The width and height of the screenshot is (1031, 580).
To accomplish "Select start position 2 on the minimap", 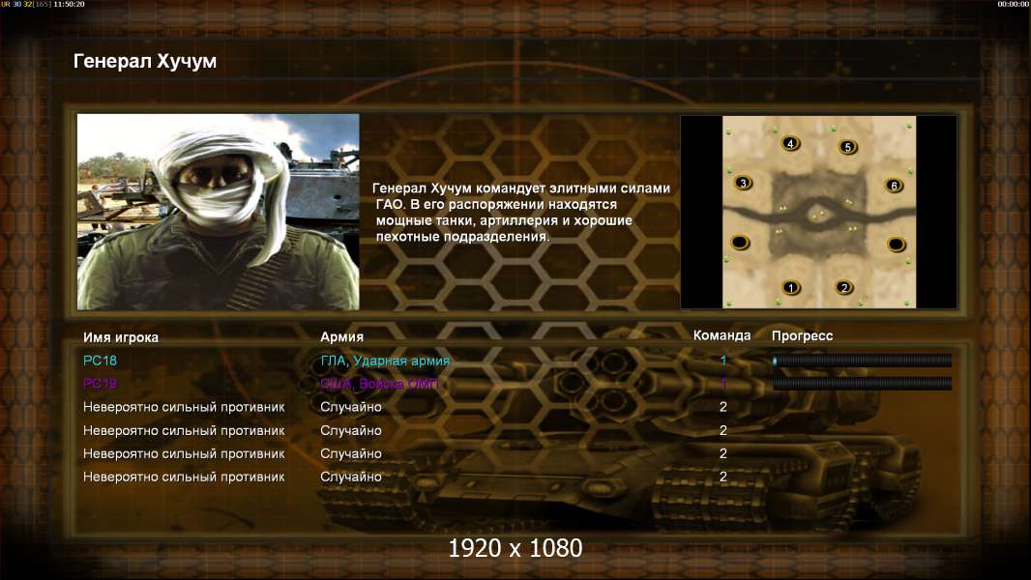I will point(844,287).
